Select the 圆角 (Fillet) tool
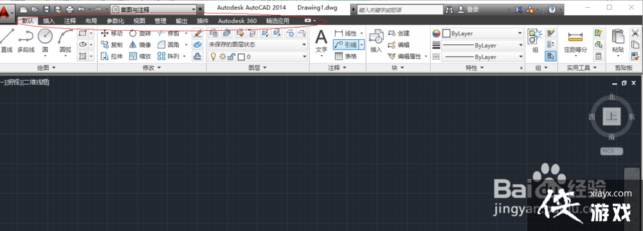 coord(168,45)
